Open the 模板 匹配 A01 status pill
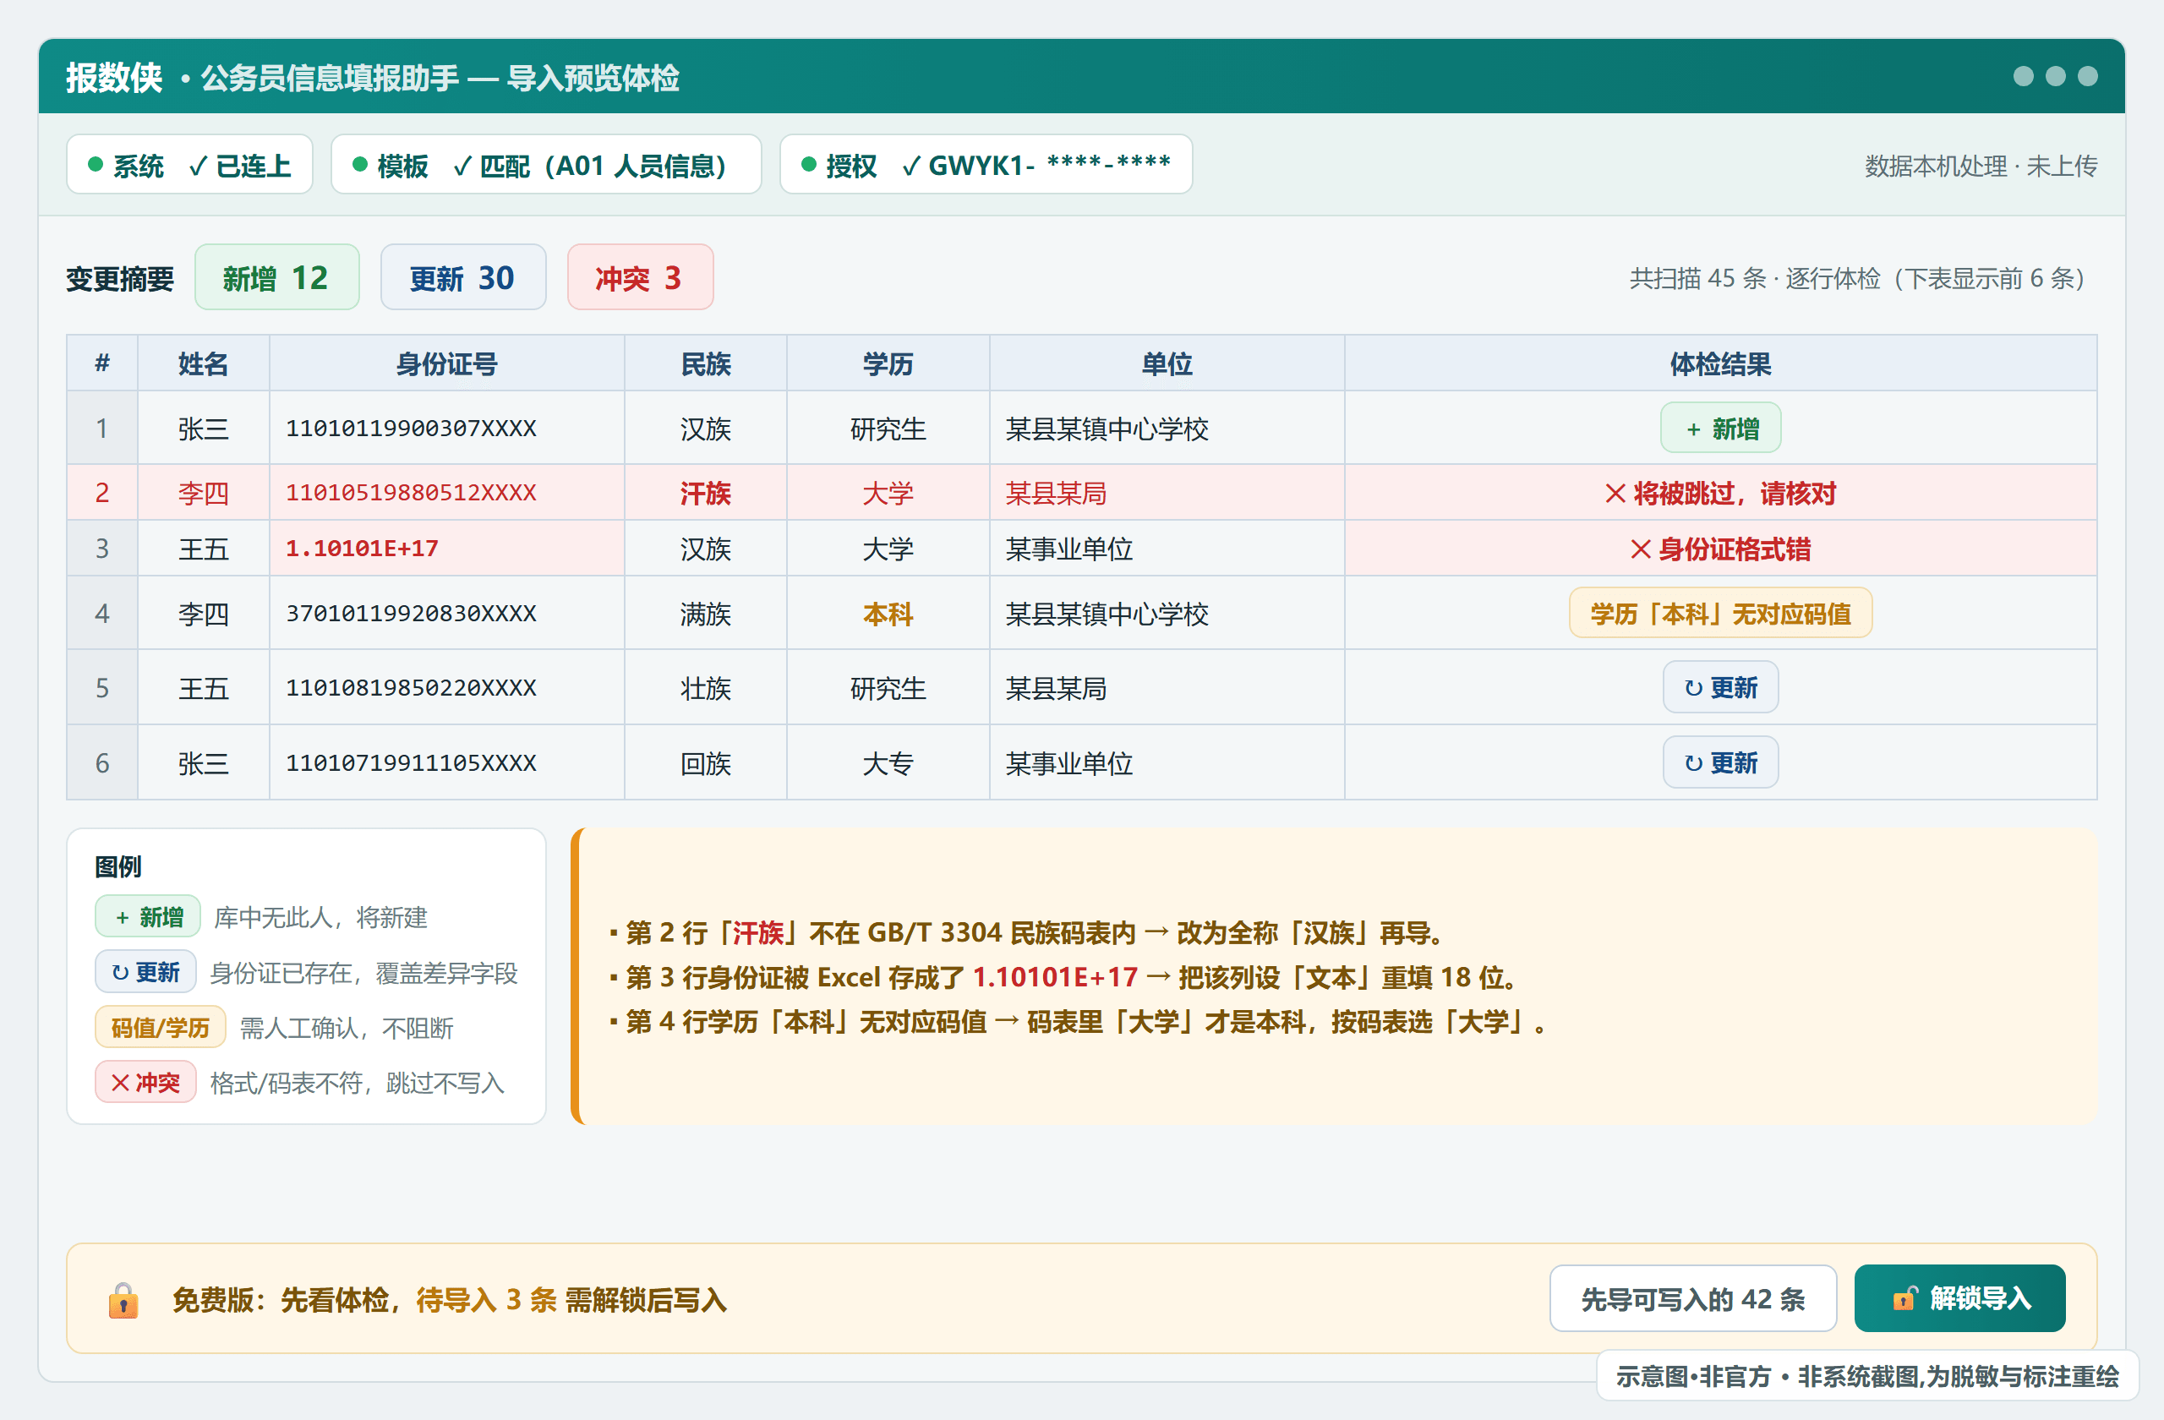This screenshot has width=2164, height=1420. click(x=545, y=165)
